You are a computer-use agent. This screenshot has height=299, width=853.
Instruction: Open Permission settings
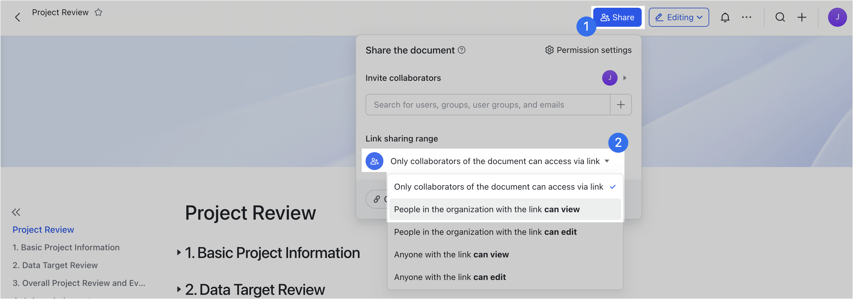coord(588,50)
